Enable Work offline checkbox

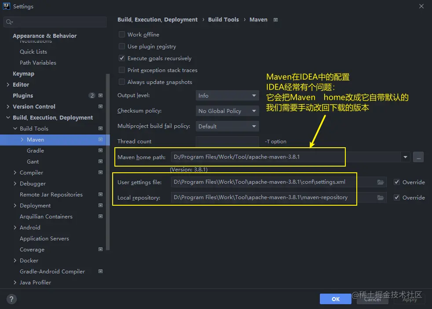point(122,34)
